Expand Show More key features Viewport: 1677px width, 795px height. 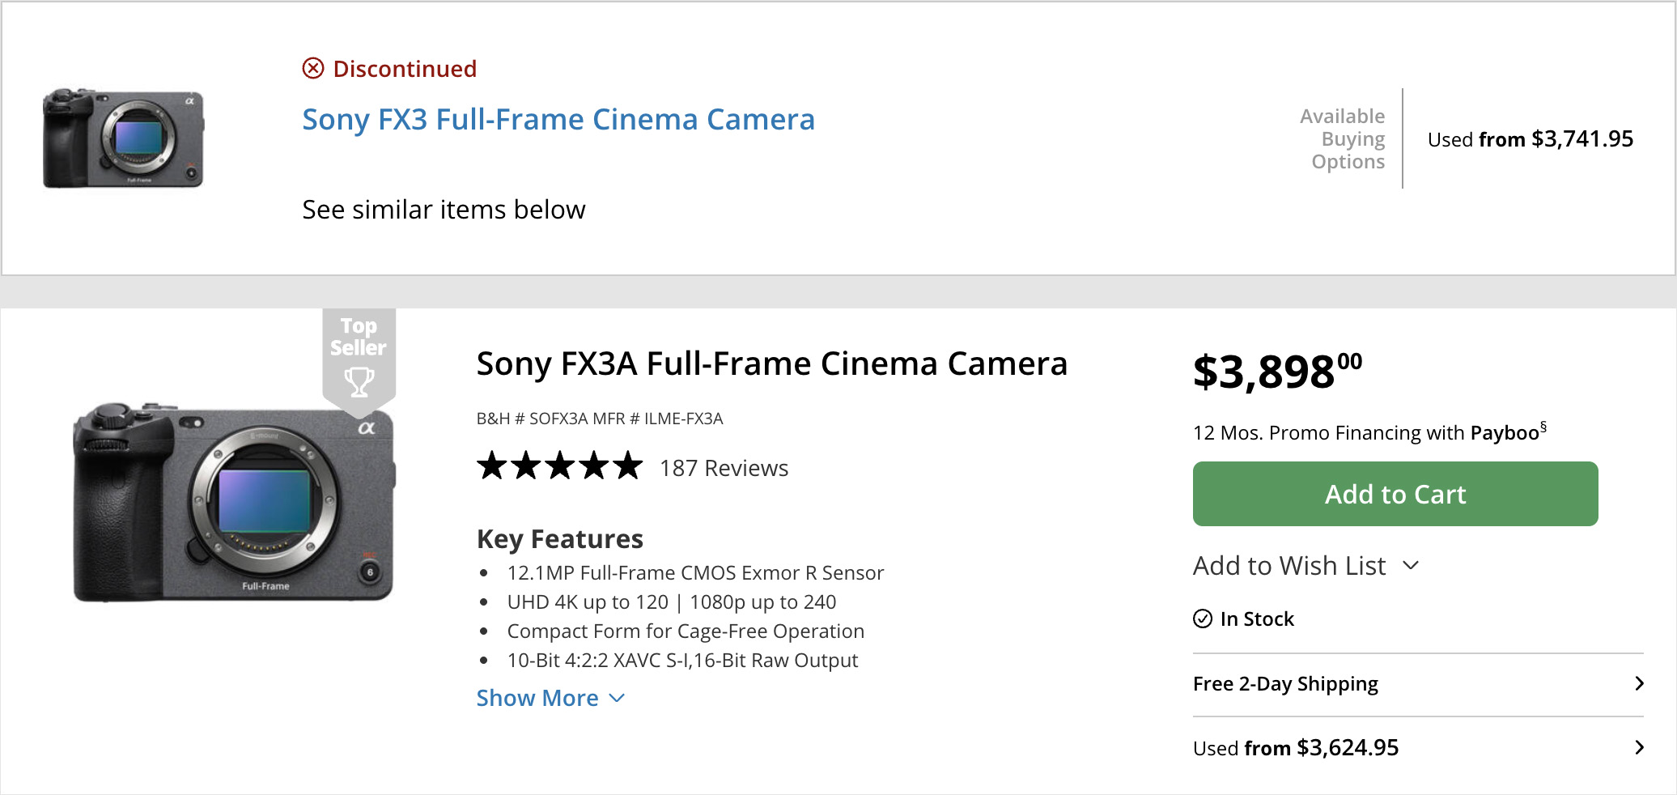(550, 698)
